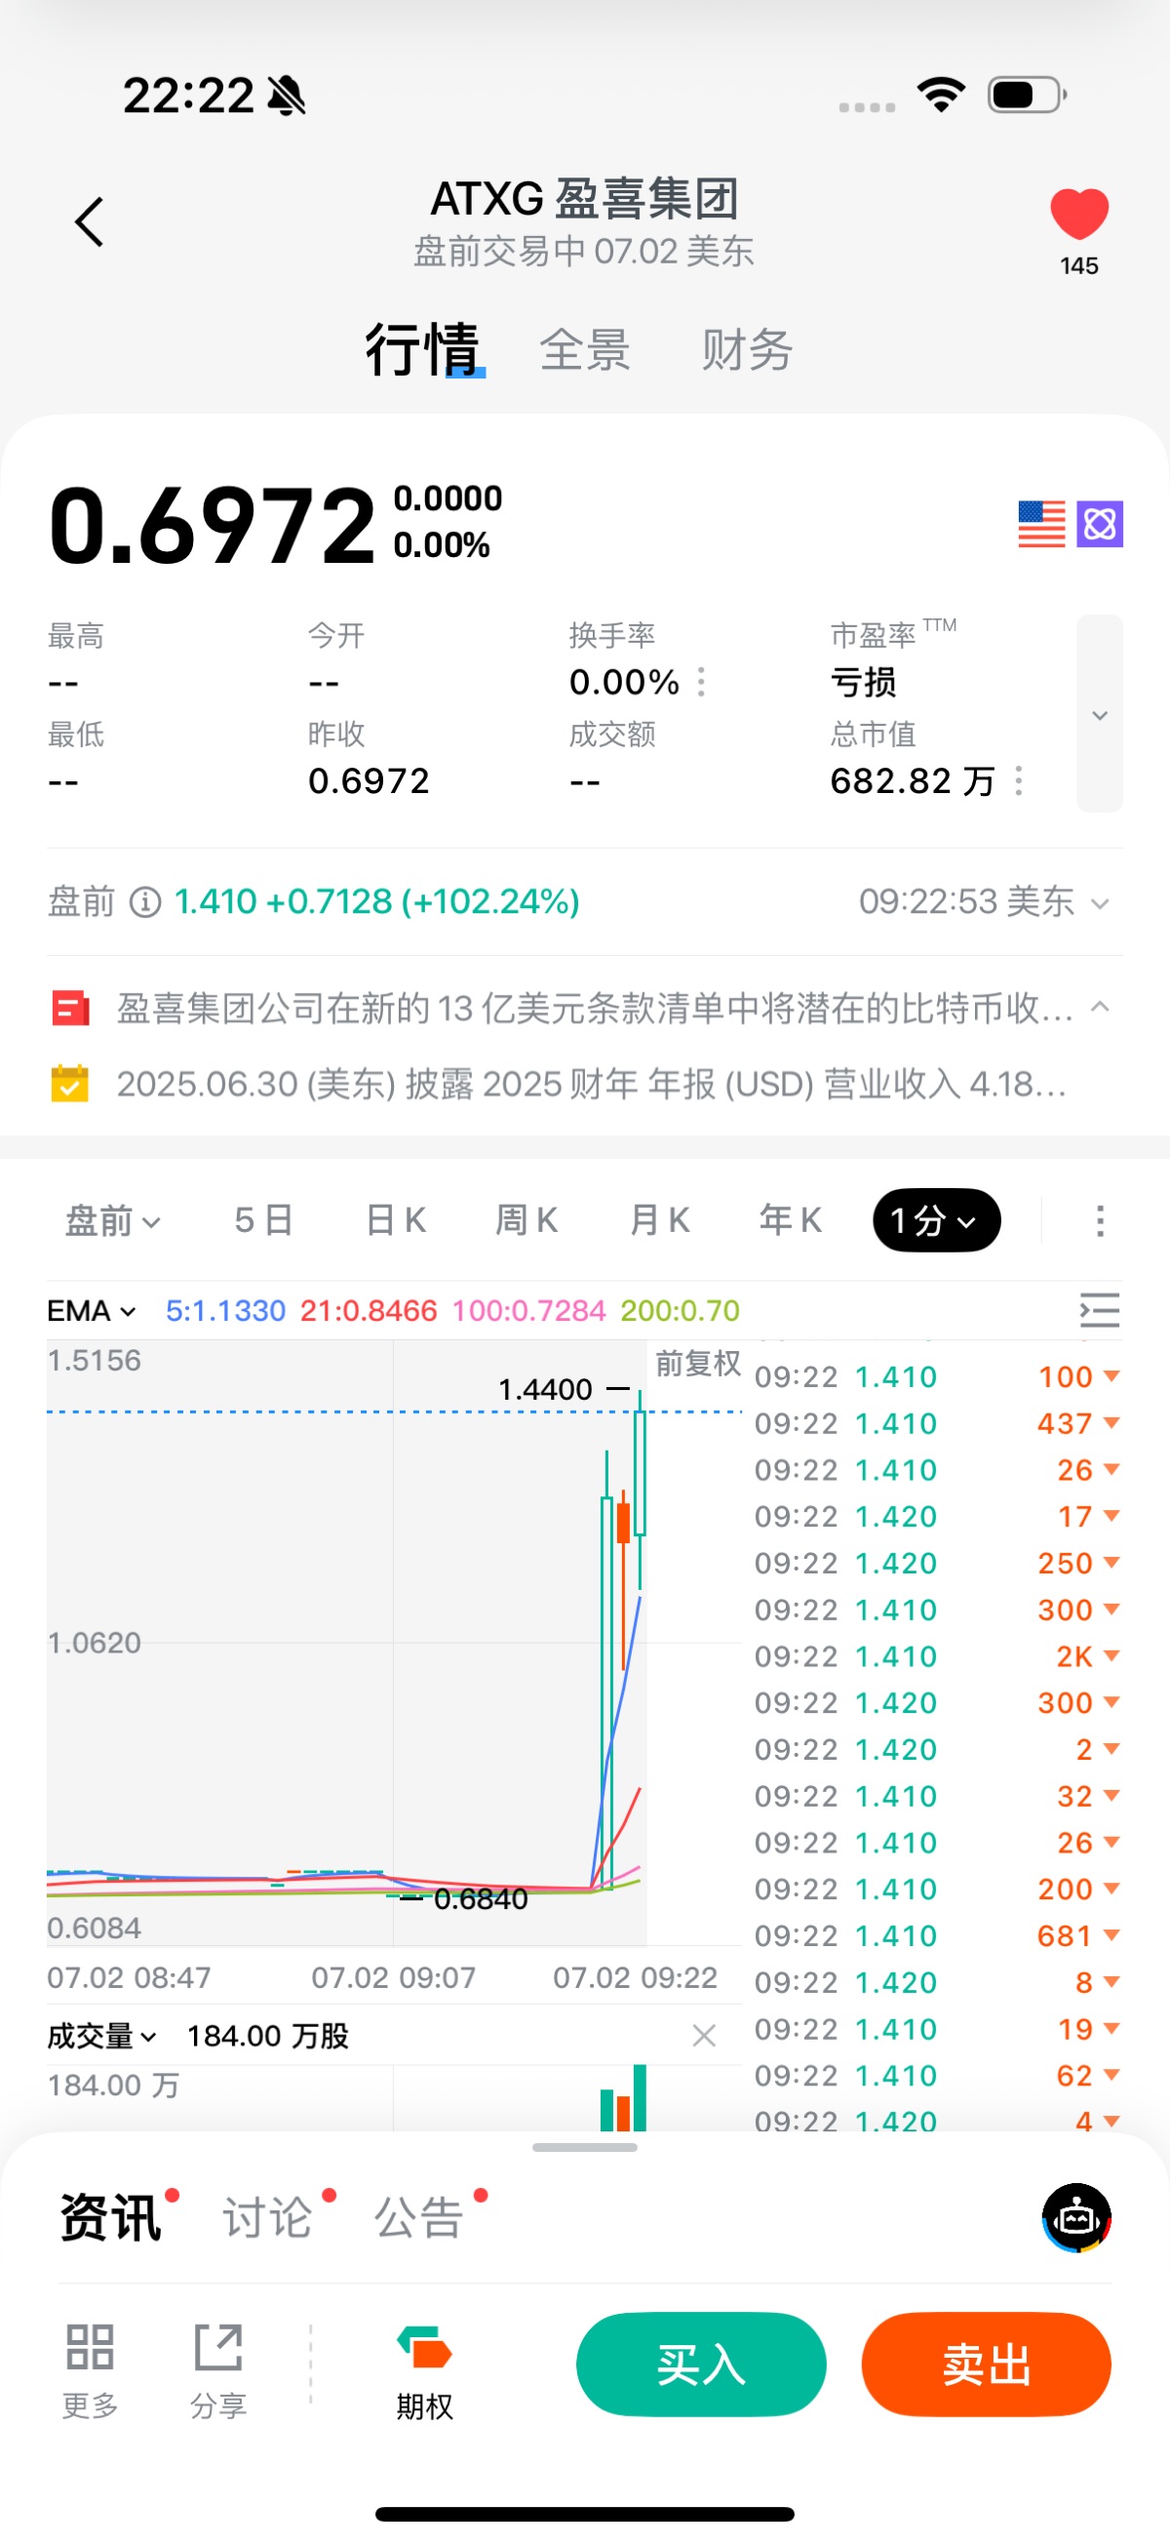Tap the 总市值 682.82 万 value
The image size is (1170, 2545).
click(913, 780)
